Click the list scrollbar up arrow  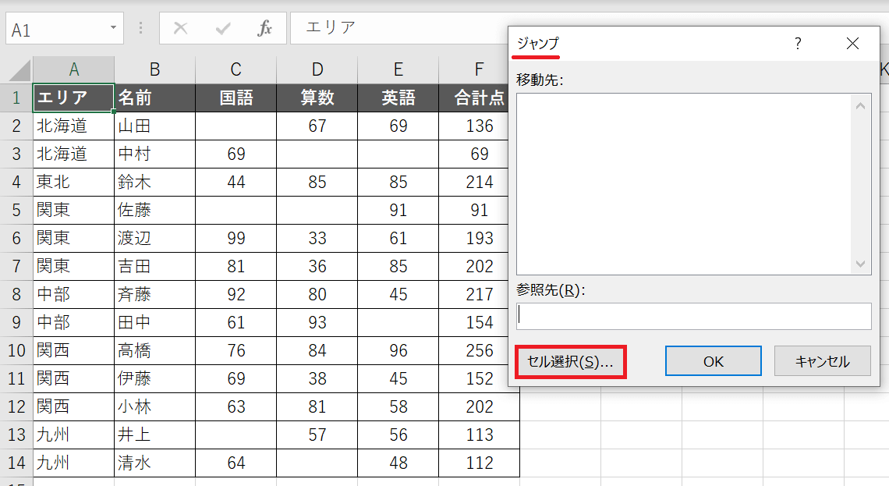(x=861, y=105)
